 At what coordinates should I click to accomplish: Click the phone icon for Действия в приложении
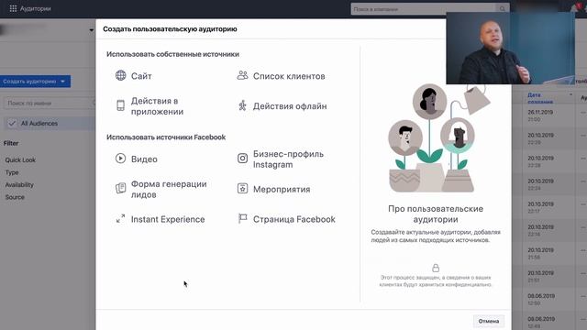point(120,105)
